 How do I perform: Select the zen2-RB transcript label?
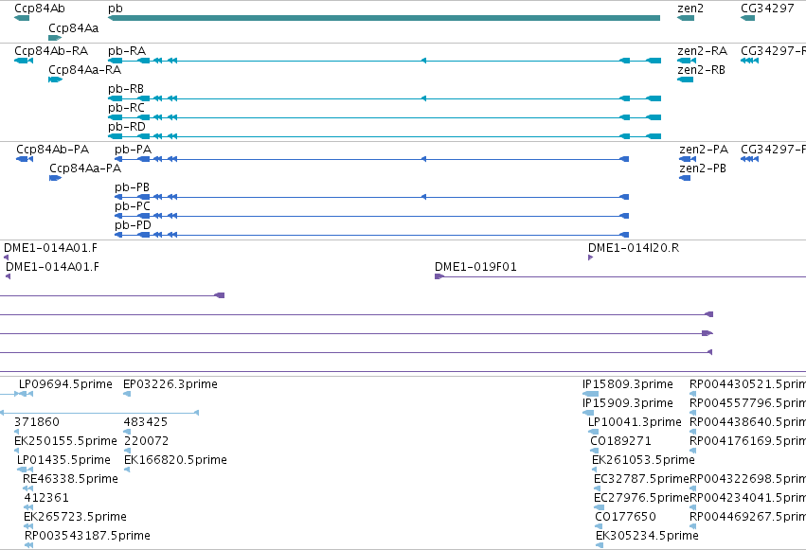click(x=701, y=70)
